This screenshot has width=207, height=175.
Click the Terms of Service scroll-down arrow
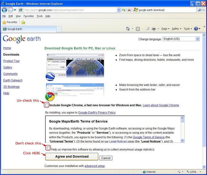pyautogui.click(x=182, y=140)
